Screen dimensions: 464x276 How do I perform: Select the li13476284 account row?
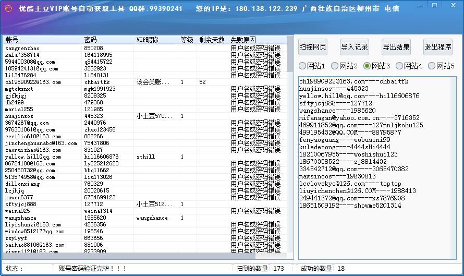pos(145,75)
